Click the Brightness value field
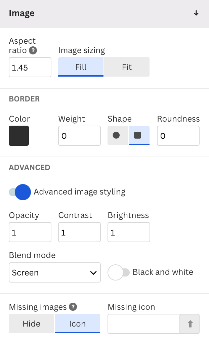This screenshot has width=209, height=342. [129, 232]
